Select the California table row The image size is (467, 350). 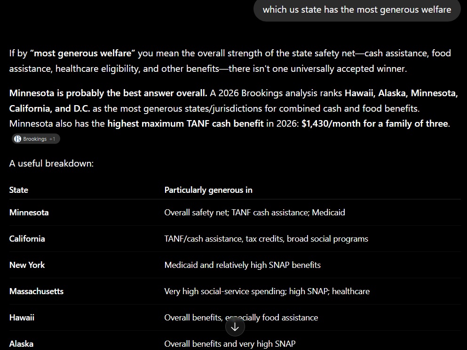click(235, 239)
